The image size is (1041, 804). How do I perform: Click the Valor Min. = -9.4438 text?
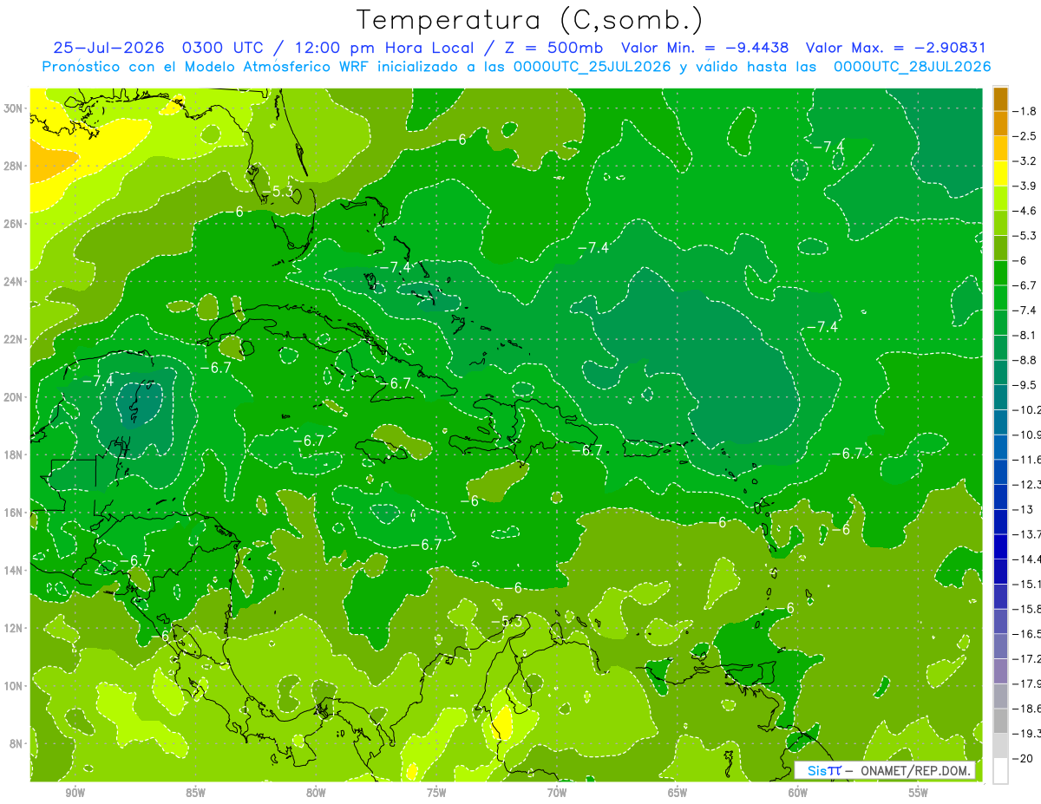[x=705, y=48]
